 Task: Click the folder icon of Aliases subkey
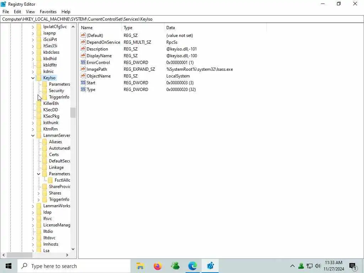pos(44,141)
